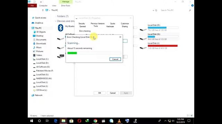Open Documents in the sidebar
Screen dimensions: 222x124
[41, 40]
